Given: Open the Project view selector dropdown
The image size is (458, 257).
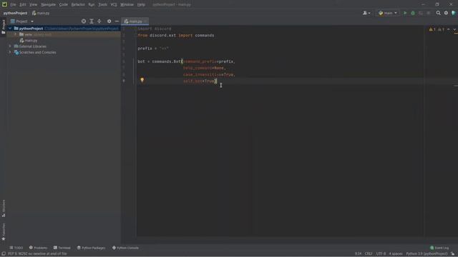Looking at the screenshot, I should (22, 21).
